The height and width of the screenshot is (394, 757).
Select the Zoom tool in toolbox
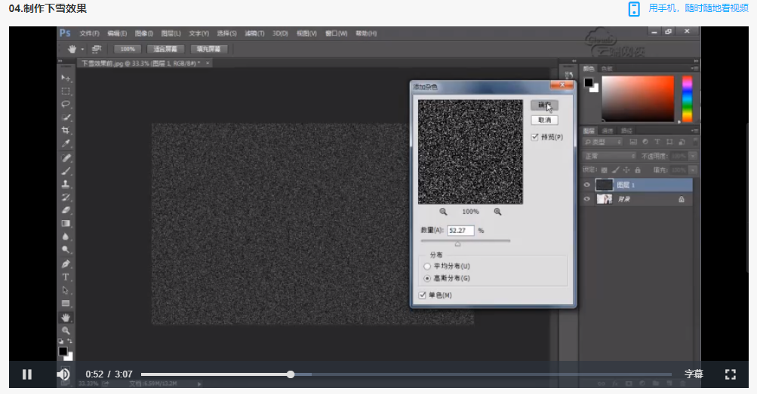tap(66, 331)
